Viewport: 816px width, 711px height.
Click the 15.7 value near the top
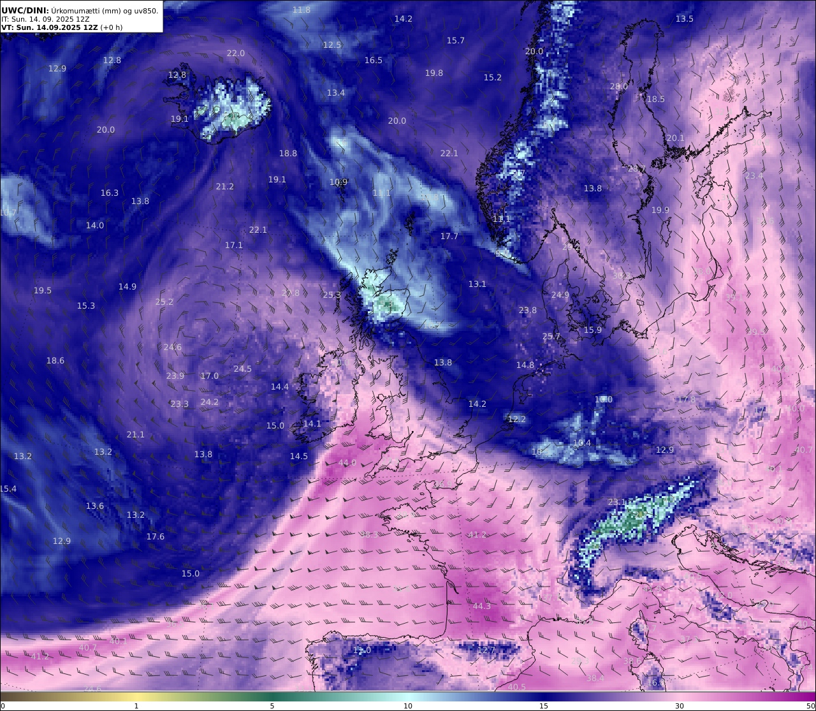click(455, 40)
